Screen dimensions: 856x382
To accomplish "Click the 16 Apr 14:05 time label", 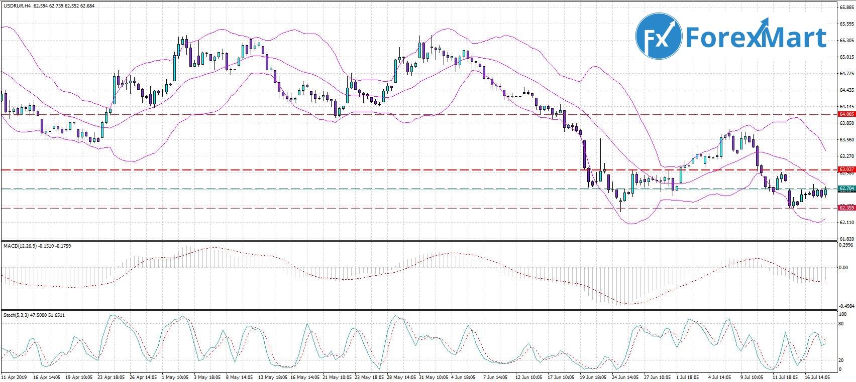I will pyautogui.click(x=47, y=376).
